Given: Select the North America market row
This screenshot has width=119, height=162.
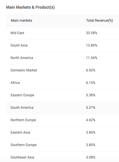Looking at the screenshot, I should 63,58.
